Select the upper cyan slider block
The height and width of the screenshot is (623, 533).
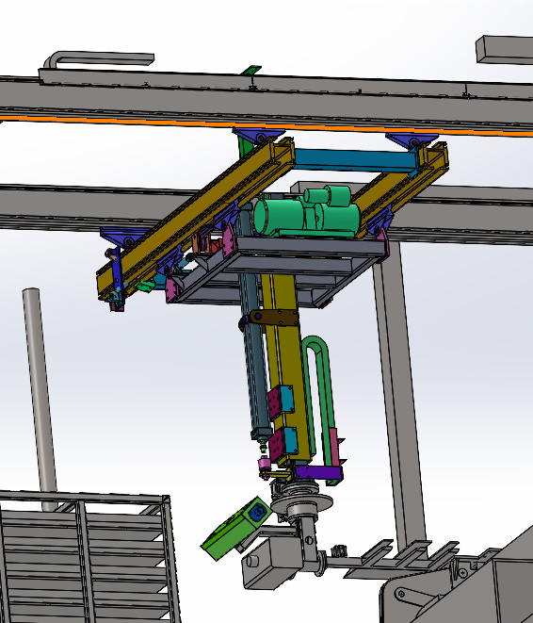click(x=287, y=400)
